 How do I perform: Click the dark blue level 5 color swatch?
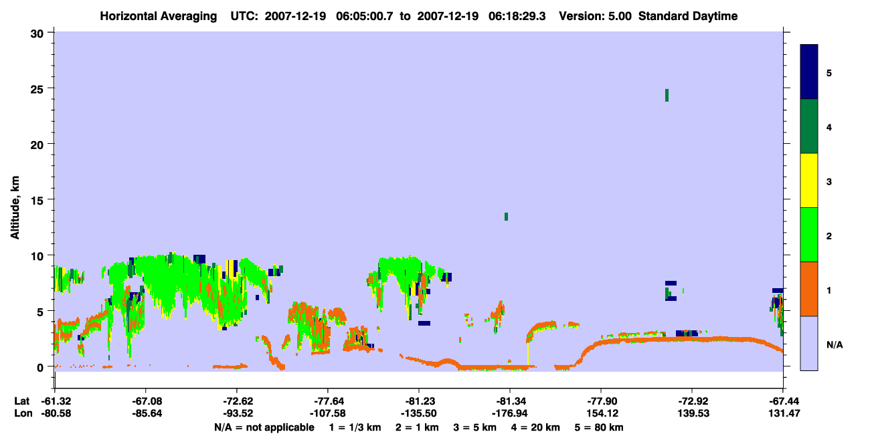(809, 72)
